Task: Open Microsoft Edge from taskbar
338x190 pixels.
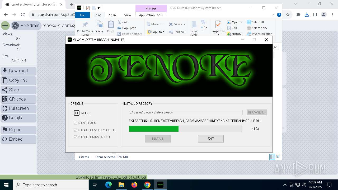Action: point(109,185)
